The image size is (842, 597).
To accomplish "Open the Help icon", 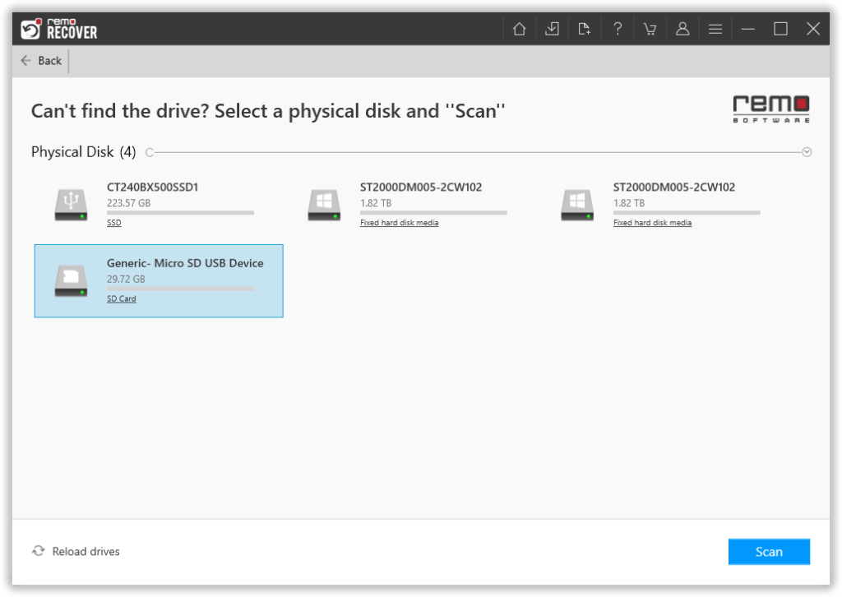I will pos(618,28).
